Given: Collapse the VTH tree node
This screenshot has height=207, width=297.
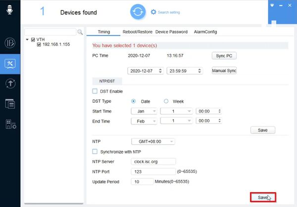Looking at the screenshot, I should coord(27,40).
